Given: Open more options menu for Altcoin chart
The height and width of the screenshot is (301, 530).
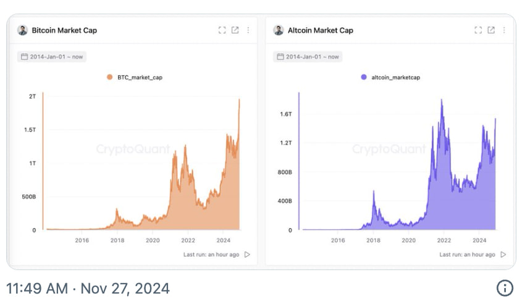Looking at the screenshot, I should click(504, 30).
